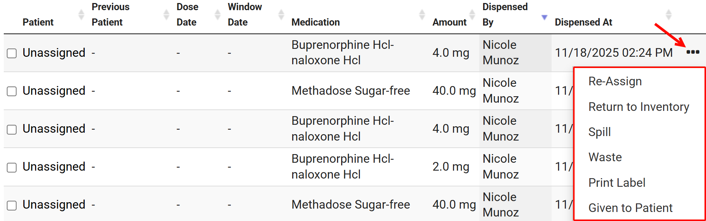Click the Dispensed By column header
The image size is (706, 221).
pos(505,15)
